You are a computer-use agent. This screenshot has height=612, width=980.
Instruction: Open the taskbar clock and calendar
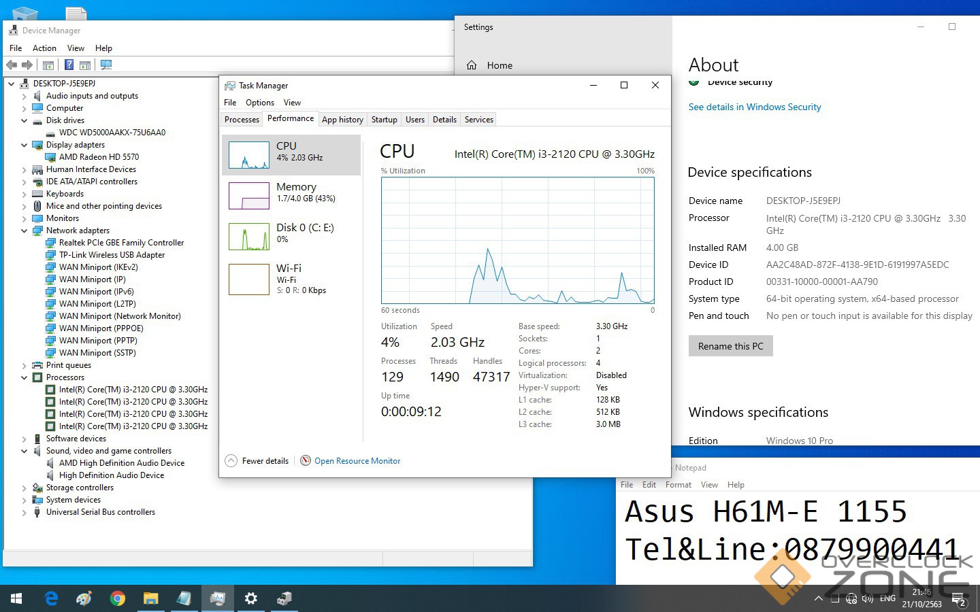click(x=922, y=598)
